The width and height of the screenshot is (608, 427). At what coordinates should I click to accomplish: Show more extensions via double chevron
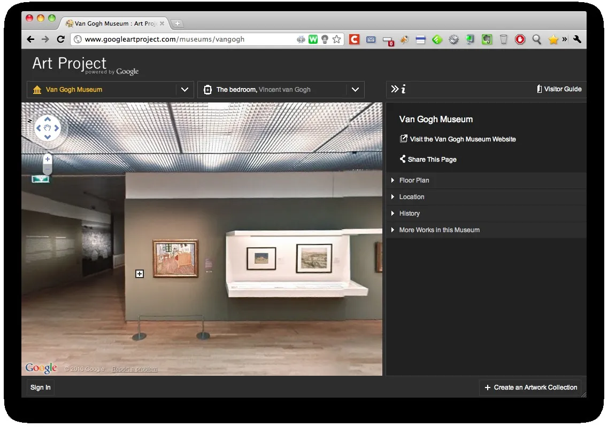click(x=565, y=39)
